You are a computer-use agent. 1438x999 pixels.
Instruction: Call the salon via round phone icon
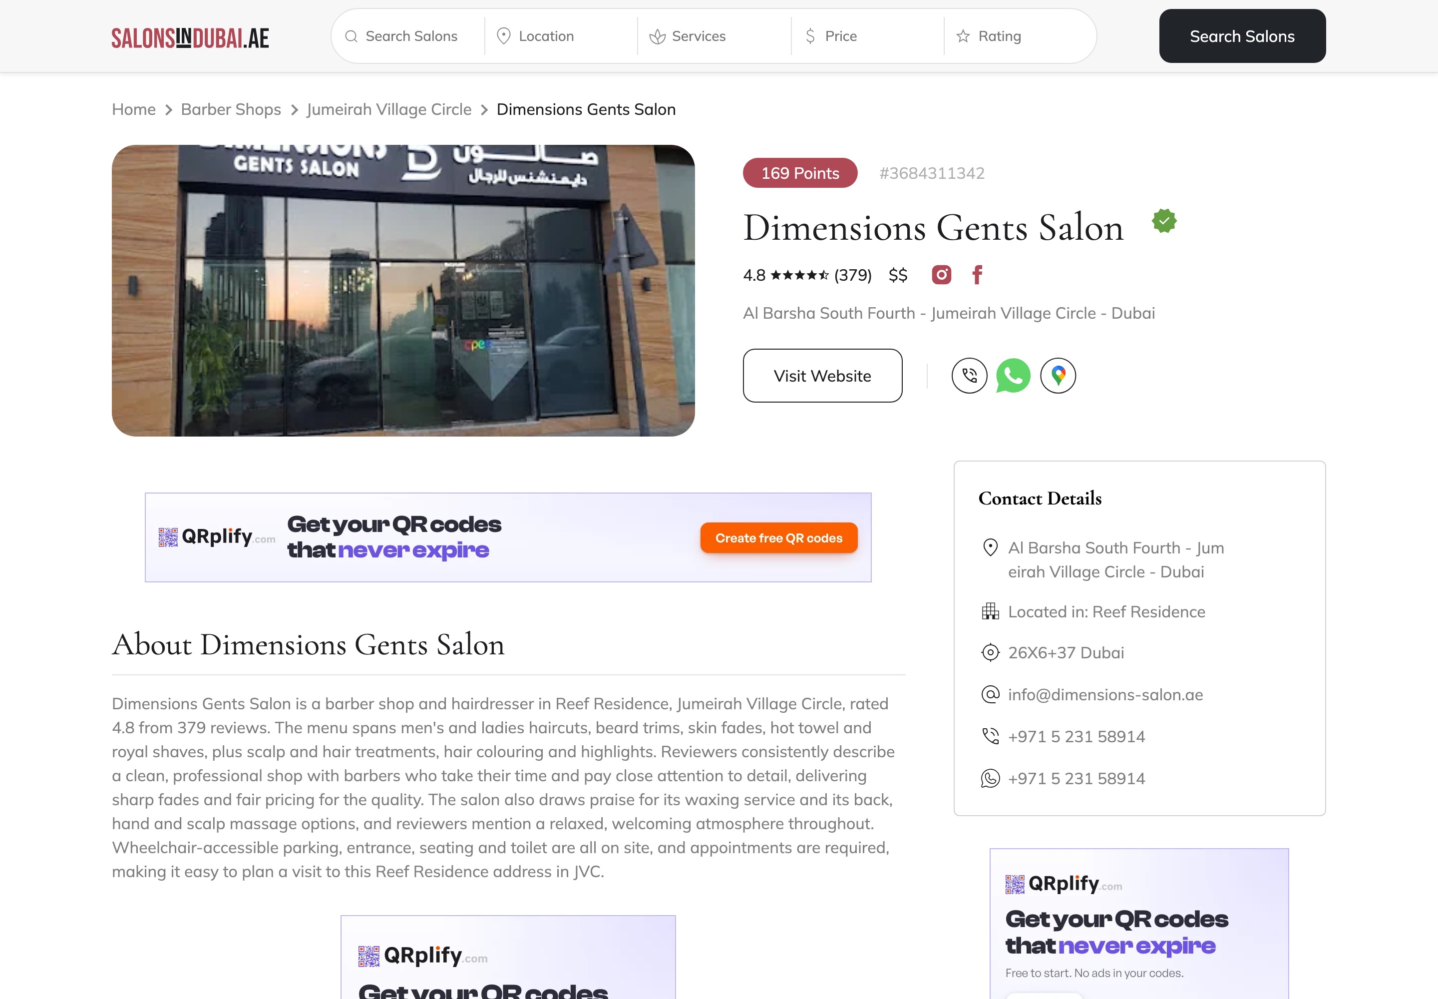point(969,376)
